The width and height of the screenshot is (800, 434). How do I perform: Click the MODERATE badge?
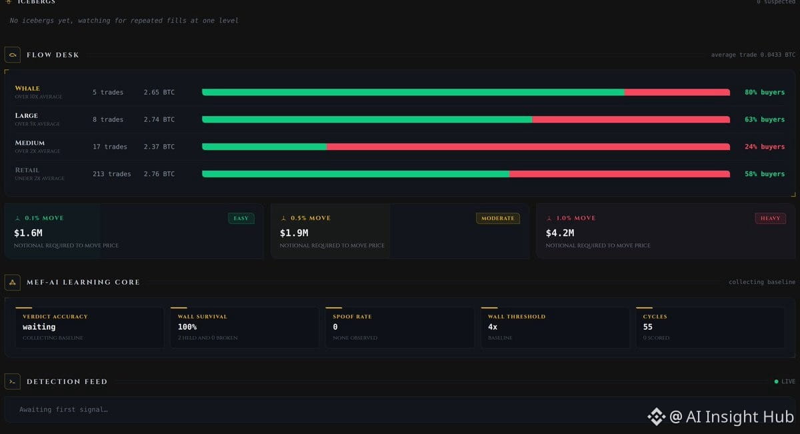[498, 218]
